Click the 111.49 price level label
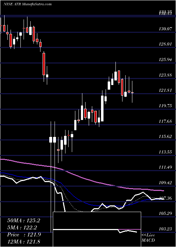This screenshot has height=247, width=176. coord(165,167)
